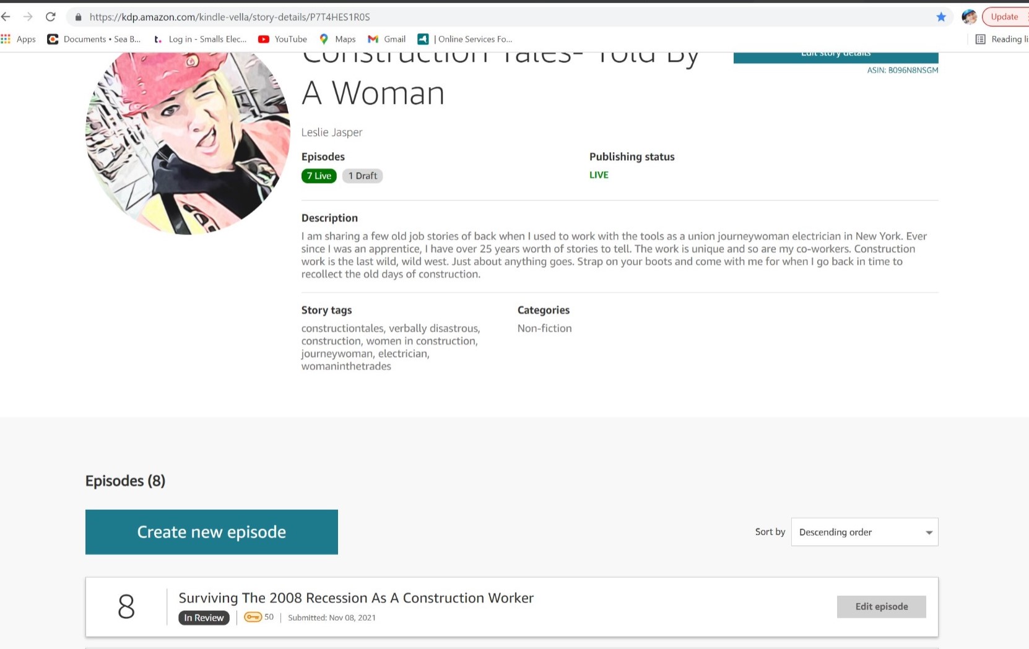Click the browser back arrow
This screenshot has width=1029, height=649.
point(6,17)
